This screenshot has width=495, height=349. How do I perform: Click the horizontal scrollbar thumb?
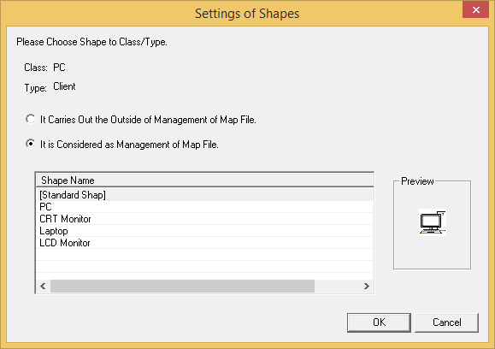click(x=182, y=287)
